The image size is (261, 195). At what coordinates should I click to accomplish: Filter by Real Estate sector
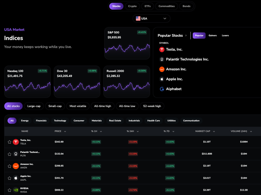click(x=115, y=121)
